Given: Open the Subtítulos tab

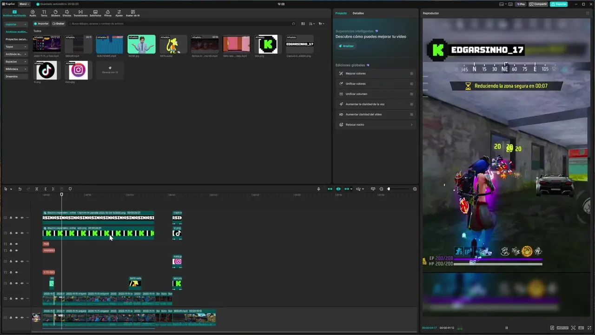Looking at the screenshot, I should tap(95, 13).
